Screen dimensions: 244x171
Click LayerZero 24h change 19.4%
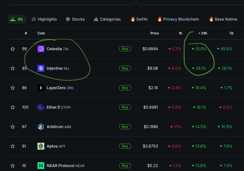(199, 88)
